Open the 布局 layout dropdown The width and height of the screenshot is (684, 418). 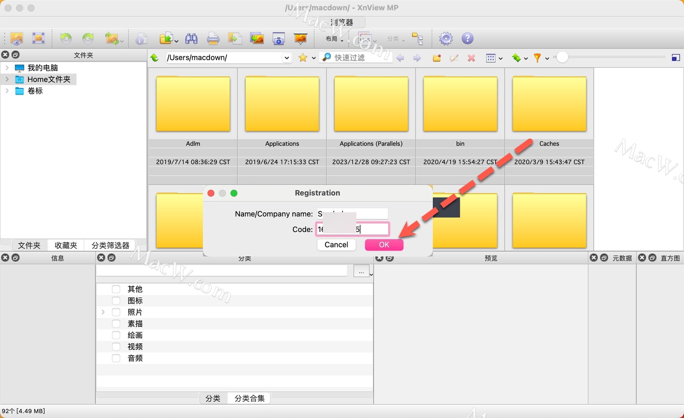pos(334,39)
